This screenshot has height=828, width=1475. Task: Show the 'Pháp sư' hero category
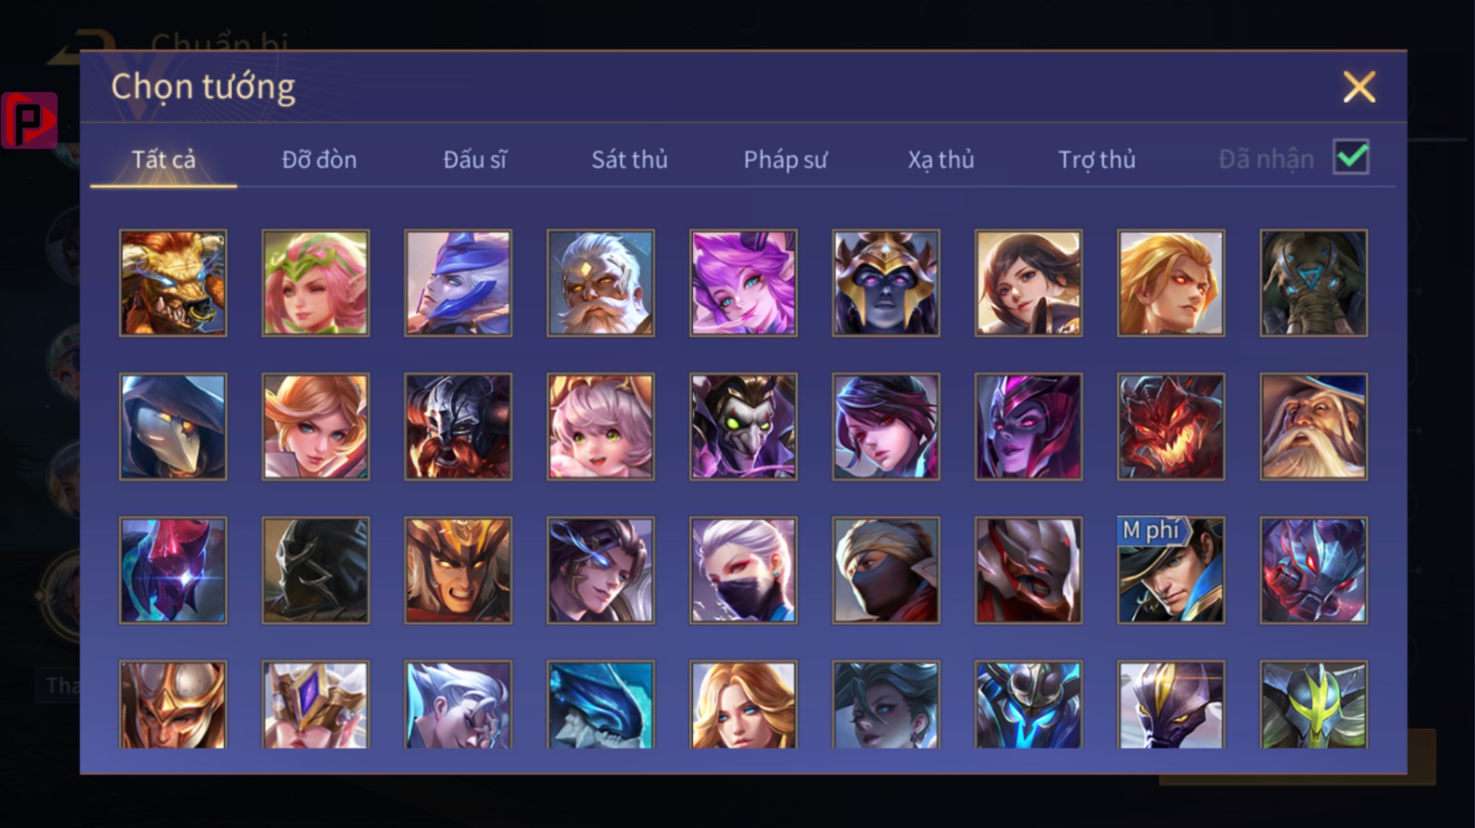[x=785, y=159]
